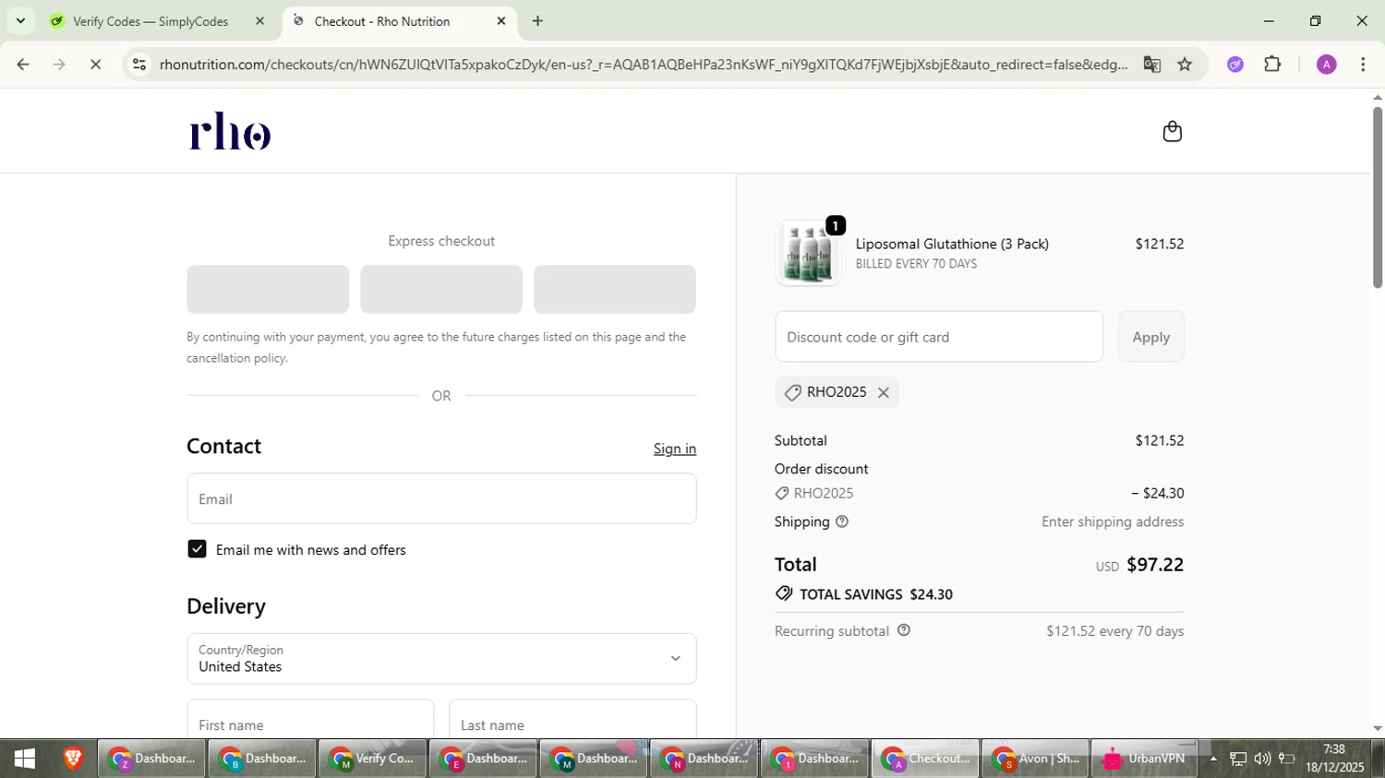Image resolution: width=1385 pixels, height=778 pixels.
Task: Open the Verify Co... taskbar window
Action: [x=373, y=759]
